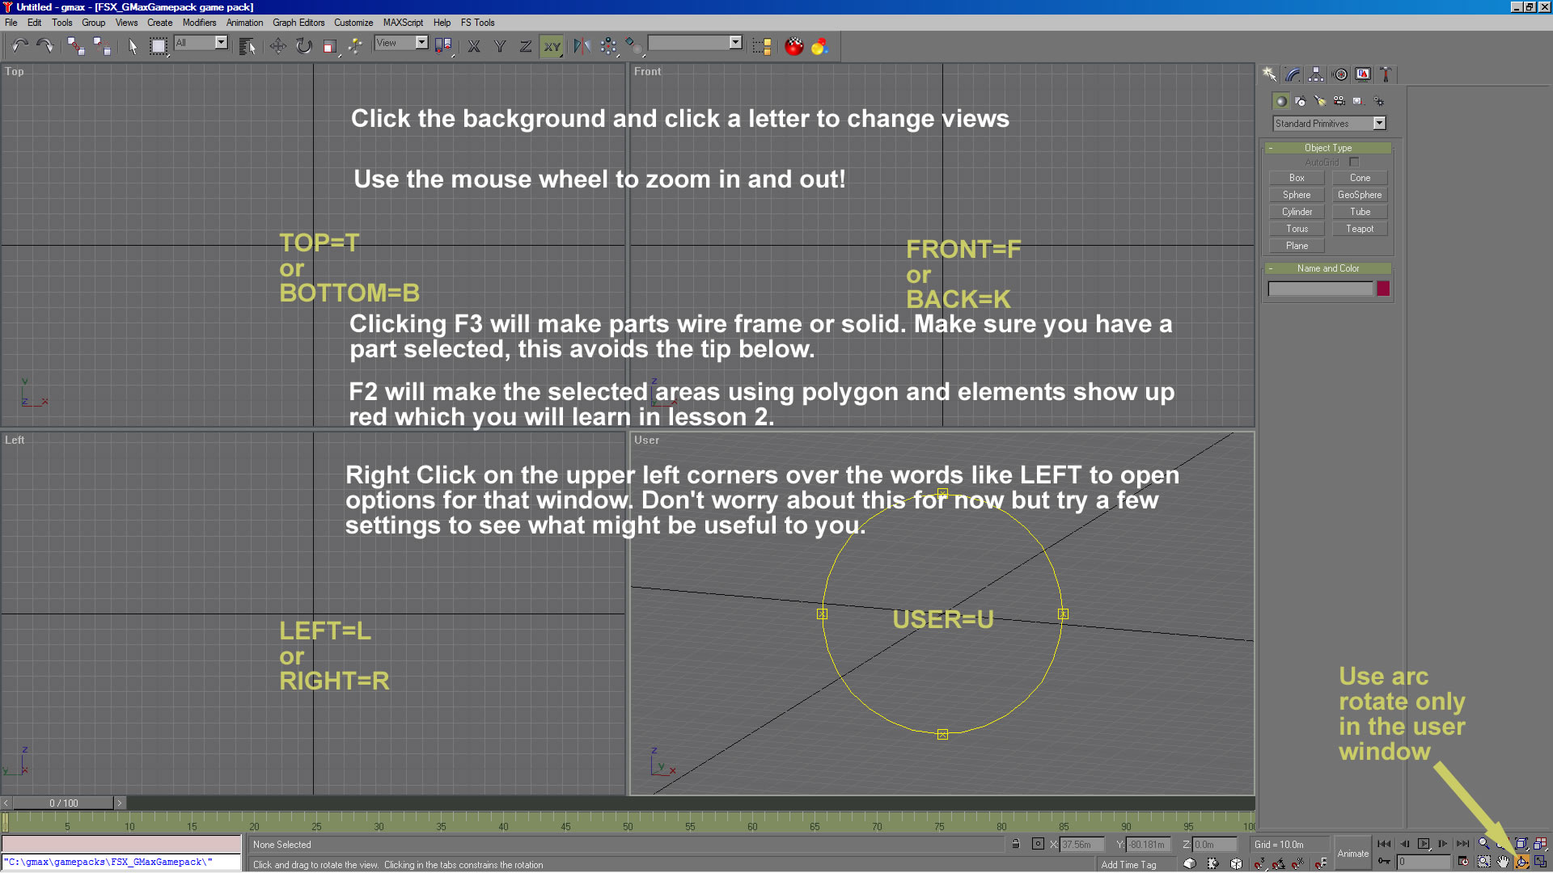1553x873 pixels.
Task: Select the Move tool in toolbar
Action: 277,46
